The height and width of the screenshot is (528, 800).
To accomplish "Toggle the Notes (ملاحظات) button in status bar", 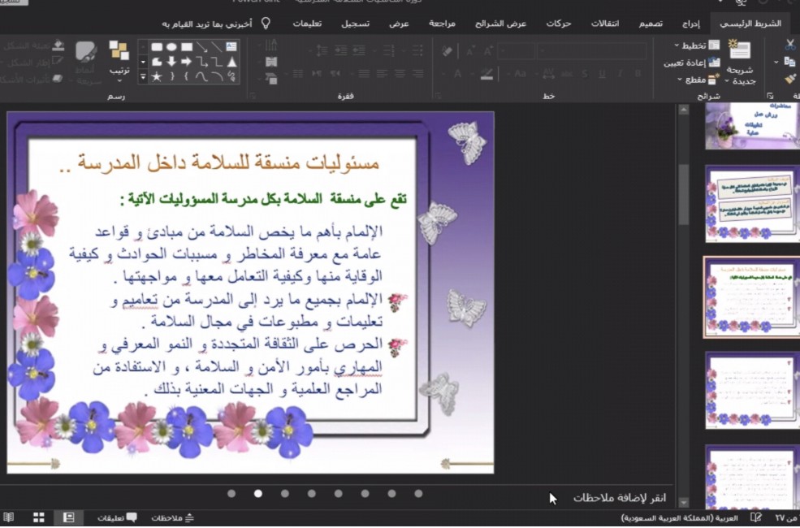I will (x=172, y=517).
